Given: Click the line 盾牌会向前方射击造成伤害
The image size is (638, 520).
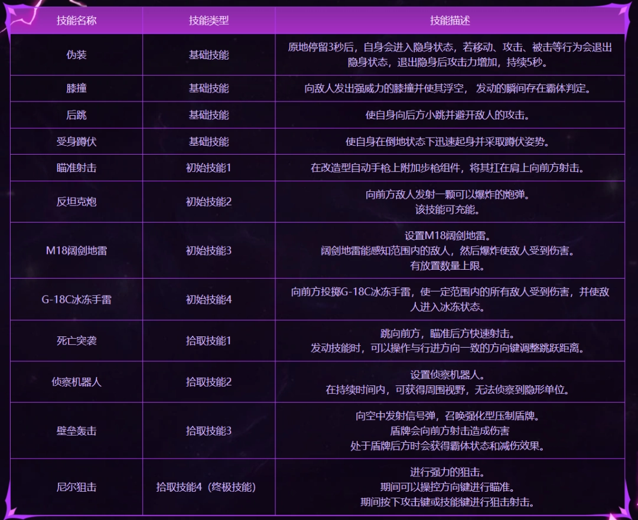Looking at the screenshot, I should pos(450,430).
